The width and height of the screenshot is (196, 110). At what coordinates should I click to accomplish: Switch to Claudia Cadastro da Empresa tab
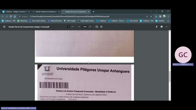click(x=46, y=12)
